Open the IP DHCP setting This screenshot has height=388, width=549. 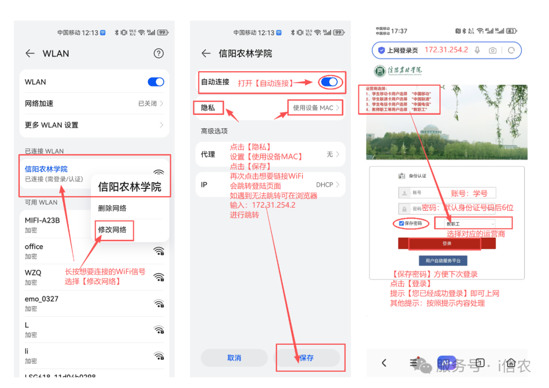click(270, 185)
